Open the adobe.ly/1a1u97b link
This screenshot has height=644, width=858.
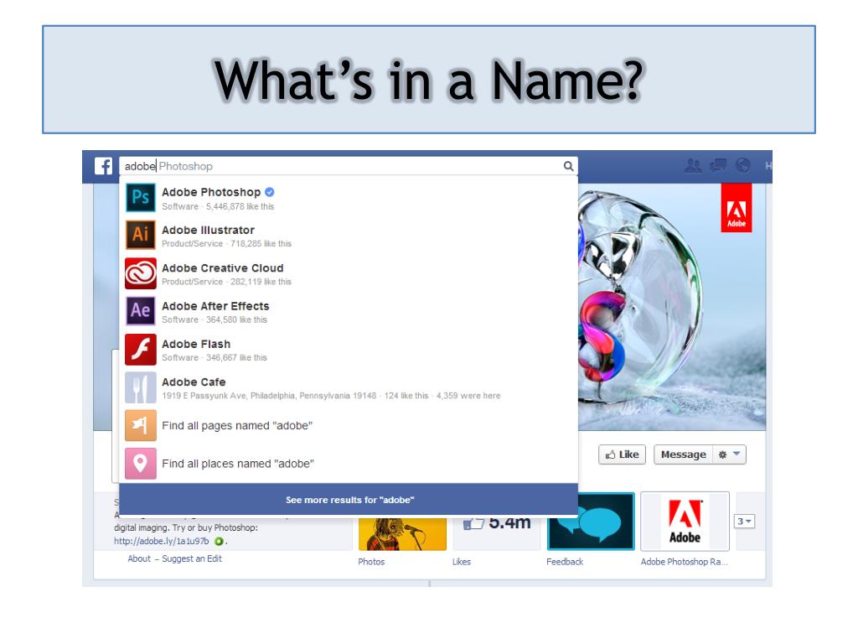162,541
